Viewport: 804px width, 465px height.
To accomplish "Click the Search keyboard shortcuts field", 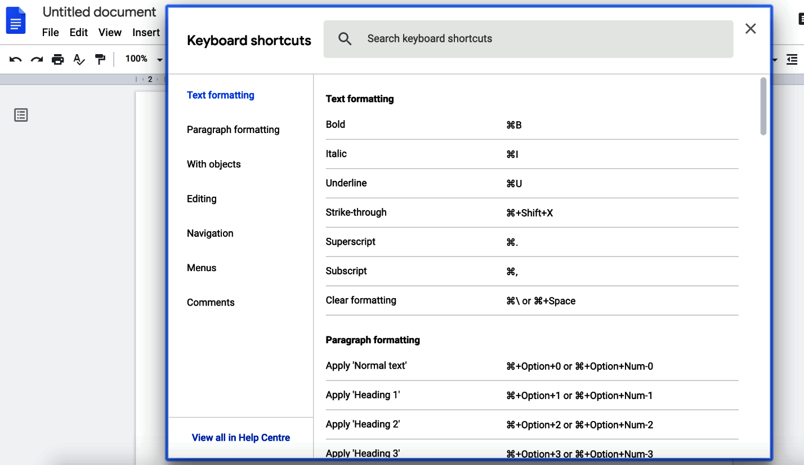I will pyautogui.click(x=528, y=38).
